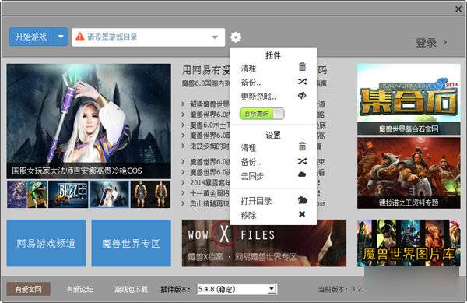Click trash icon next to plugin 清理
This screenshot has height=303, width=467.
(302, 67)
